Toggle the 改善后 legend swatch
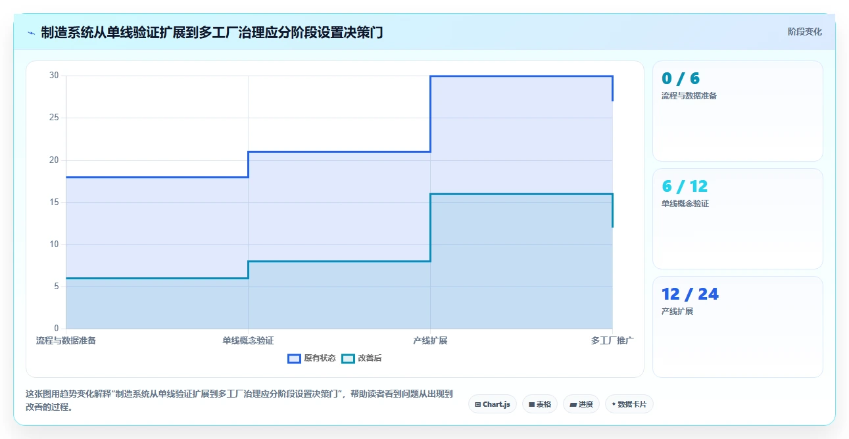 (x=348, y=358)
